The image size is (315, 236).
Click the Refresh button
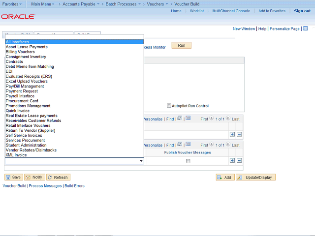(58, 177)
